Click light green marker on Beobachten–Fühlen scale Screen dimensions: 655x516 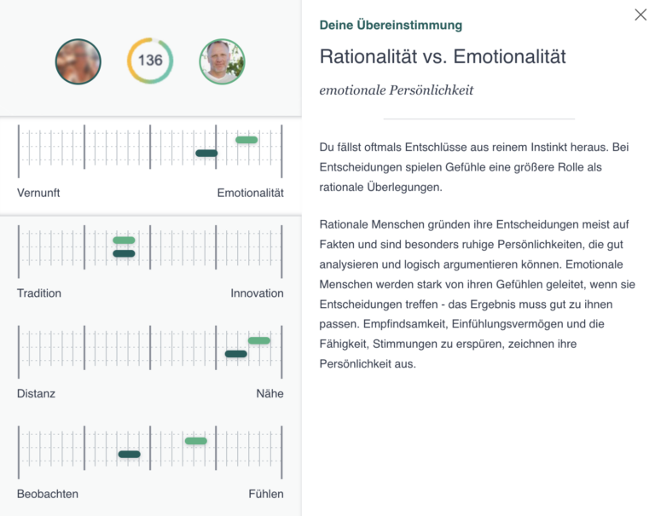click(x=195, y=441)
